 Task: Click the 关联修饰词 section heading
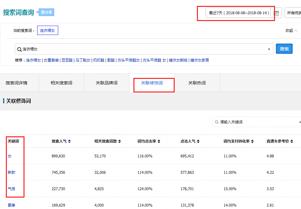point(19,101)
